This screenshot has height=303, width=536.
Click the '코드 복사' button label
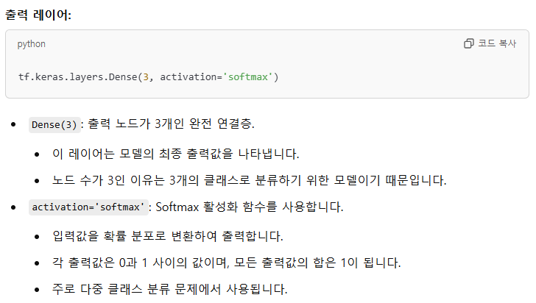tap(497, 43)
